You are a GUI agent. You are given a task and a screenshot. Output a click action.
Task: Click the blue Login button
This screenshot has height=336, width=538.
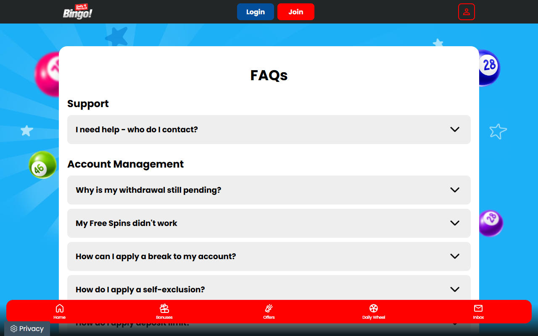tap(256, 12)
